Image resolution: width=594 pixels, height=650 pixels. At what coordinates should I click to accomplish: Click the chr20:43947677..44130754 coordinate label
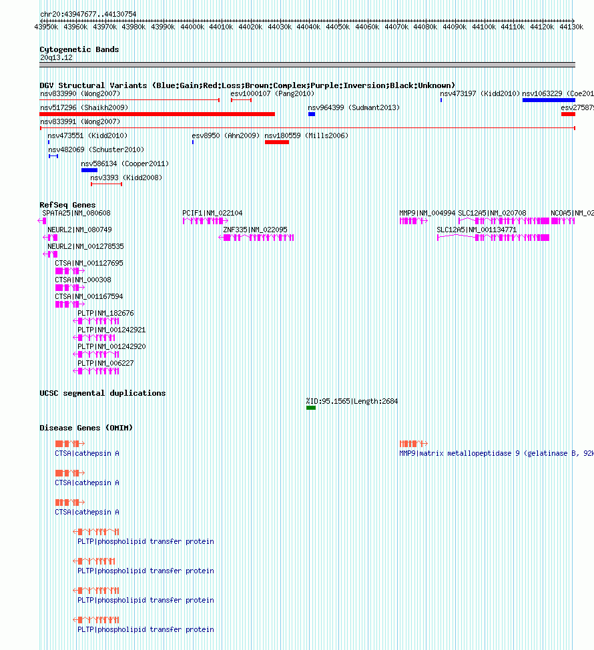(x=88, y=14)
